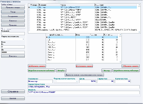Click the Гарантия column header in the lower grid
Viewport: 143px width, 104px height.
(97, 35)
